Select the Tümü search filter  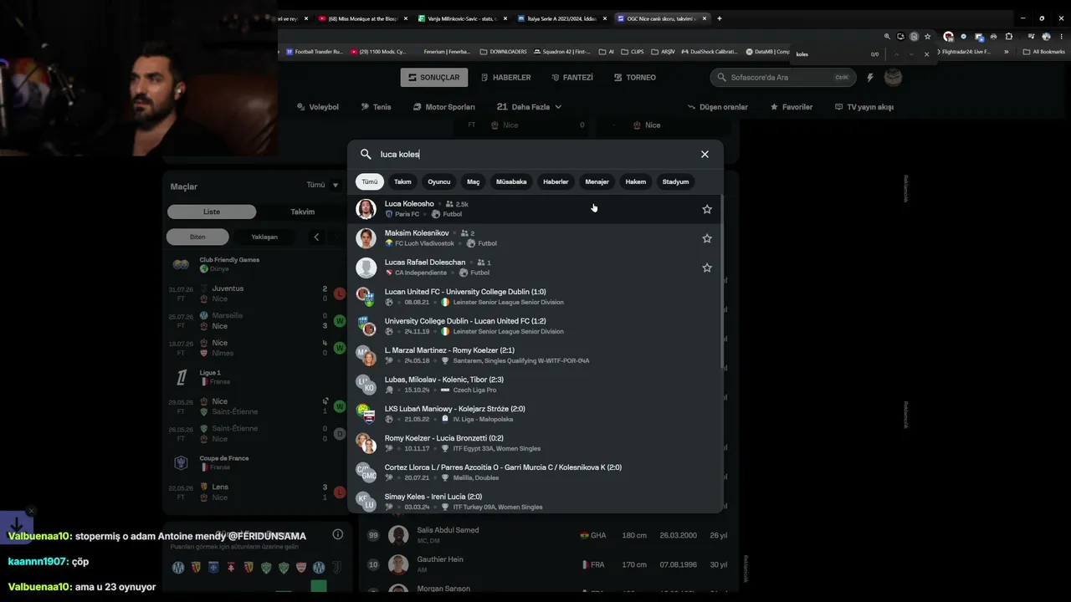[x=370, y=181]
